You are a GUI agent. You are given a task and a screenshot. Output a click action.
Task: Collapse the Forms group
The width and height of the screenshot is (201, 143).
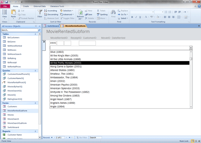point(36,103)
